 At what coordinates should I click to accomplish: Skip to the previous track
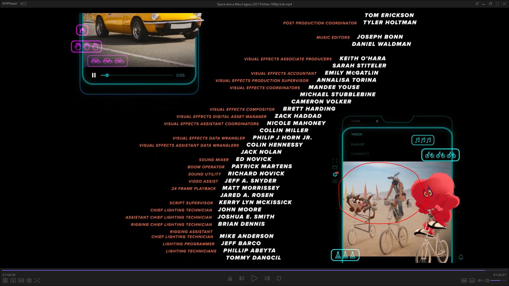coord(242,278)
